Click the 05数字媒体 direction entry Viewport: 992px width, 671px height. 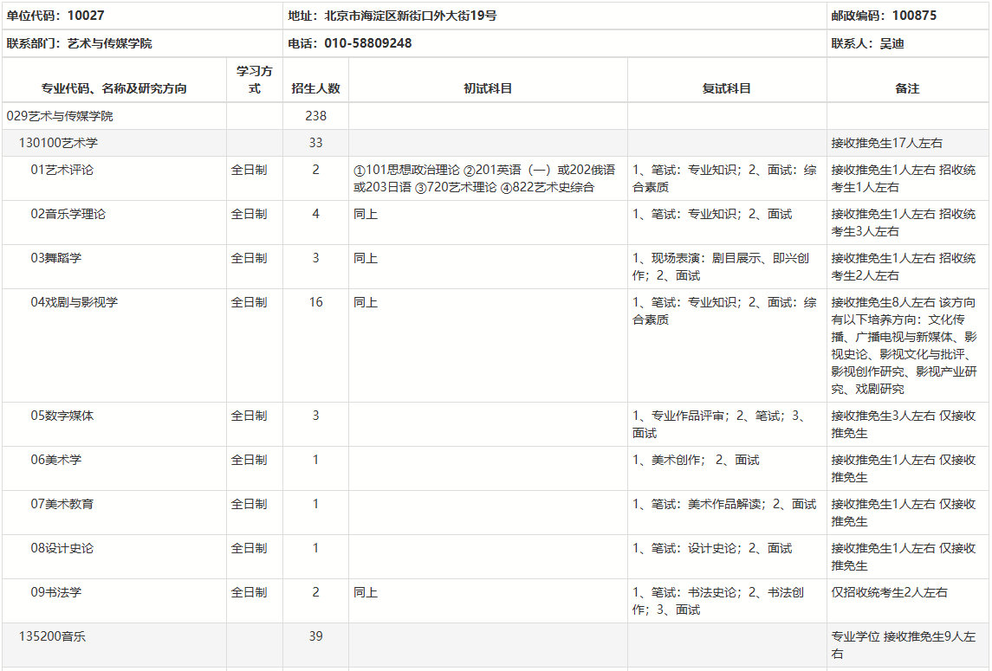point(62,416)
